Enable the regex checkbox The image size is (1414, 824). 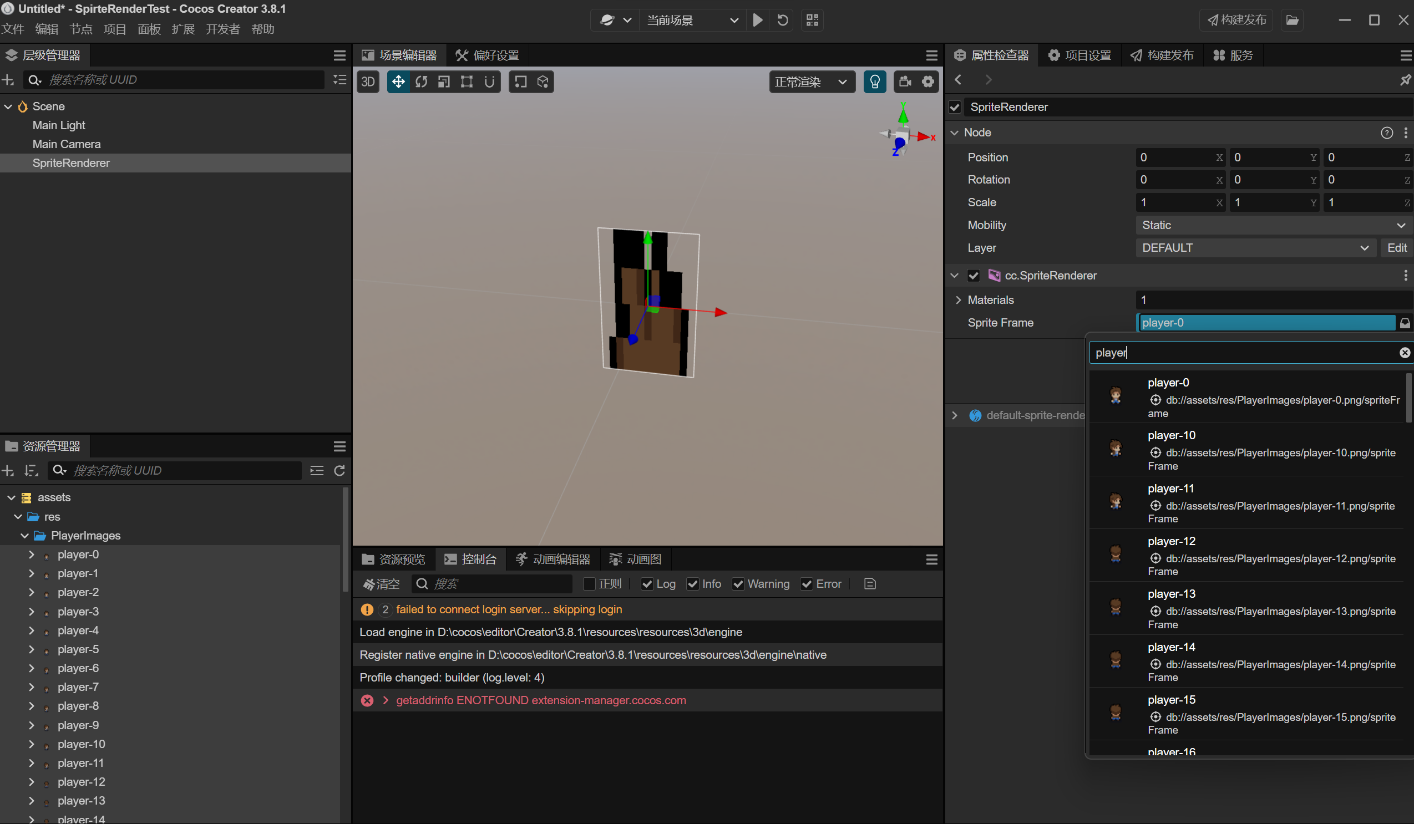[589, 584]
